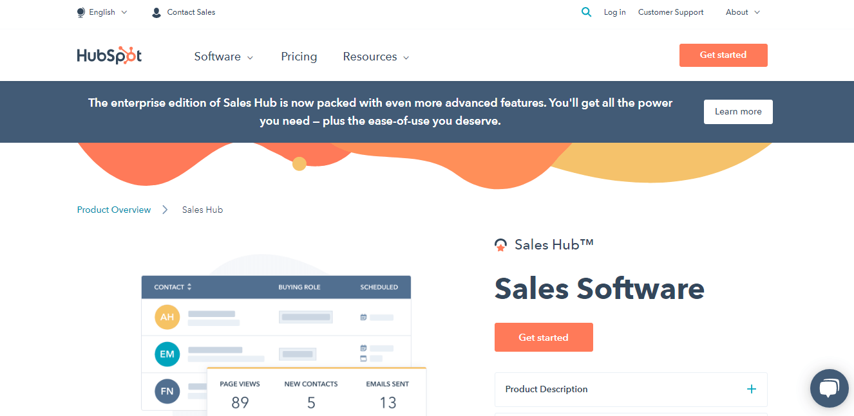Click Get started under Sales Software
Viewport: 854px width, 416px height.
point(544,337)
